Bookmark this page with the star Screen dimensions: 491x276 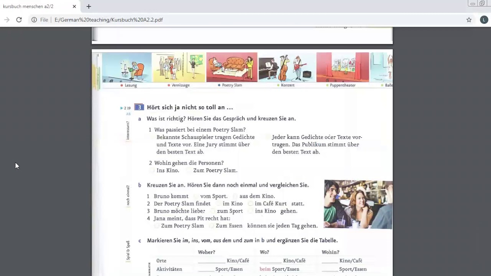tap(469, 20)
